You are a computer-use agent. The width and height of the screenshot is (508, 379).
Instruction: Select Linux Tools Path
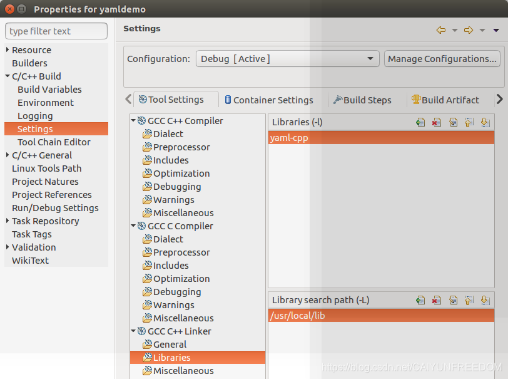click(x=47, y=169)
